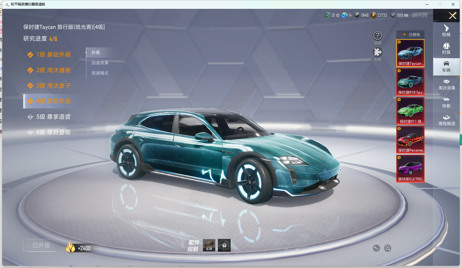This screenshot has width=462, height=268.
Task: Click the locked 个性按钮 accessory slot
Action: pos(224,245)
